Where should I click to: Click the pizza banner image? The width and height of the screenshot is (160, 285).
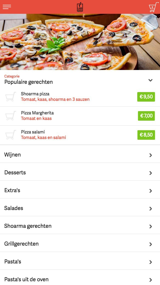tap(80, 42)
